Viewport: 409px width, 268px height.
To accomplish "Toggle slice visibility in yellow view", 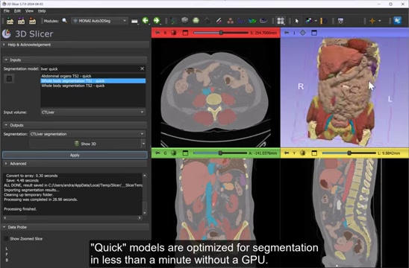I will pyautogui.click(x=303, y=153).
